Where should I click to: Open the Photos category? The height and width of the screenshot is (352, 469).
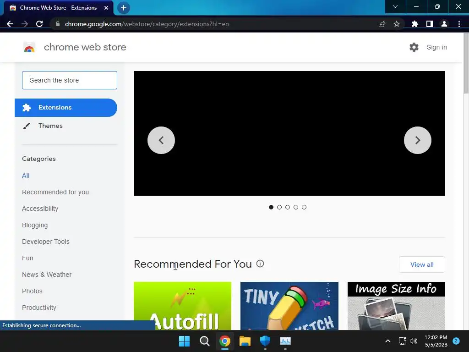33,291
